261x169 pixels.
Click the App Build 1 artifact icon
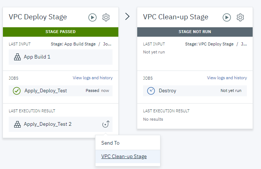(x=17, y=57)
